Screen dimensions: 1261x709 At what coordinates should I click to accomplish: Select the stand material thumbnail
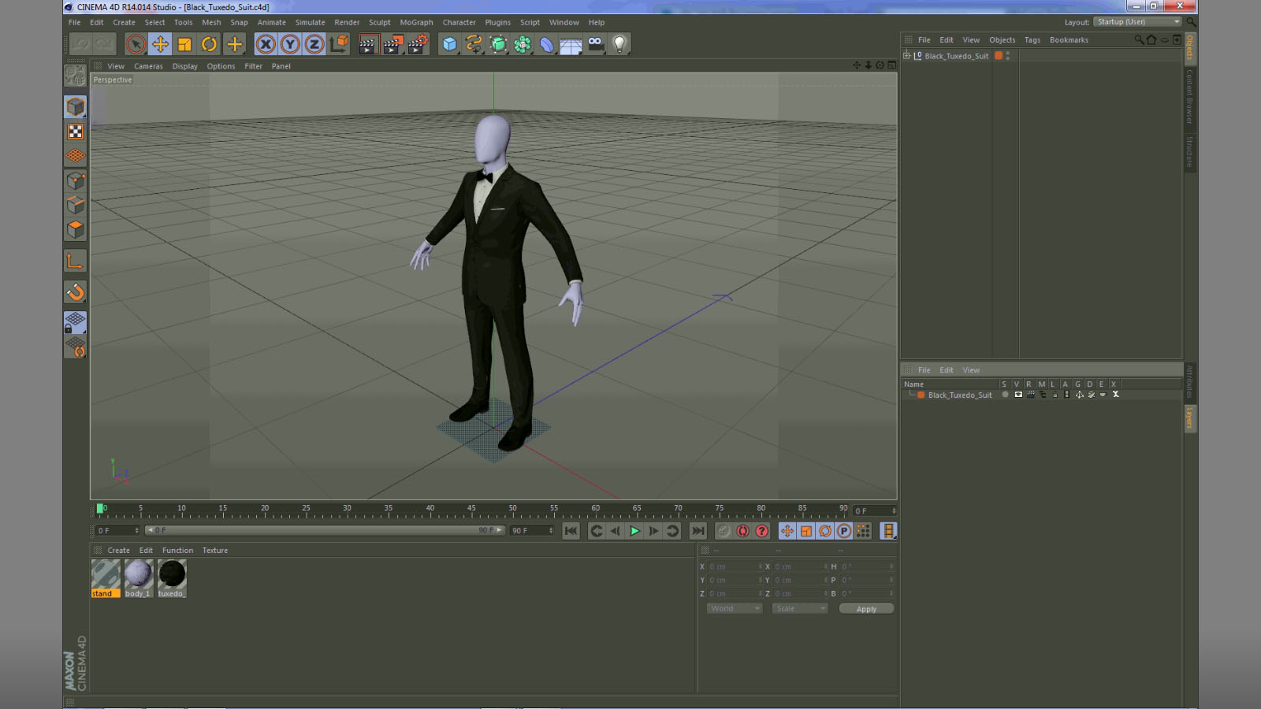pos(106,578)
